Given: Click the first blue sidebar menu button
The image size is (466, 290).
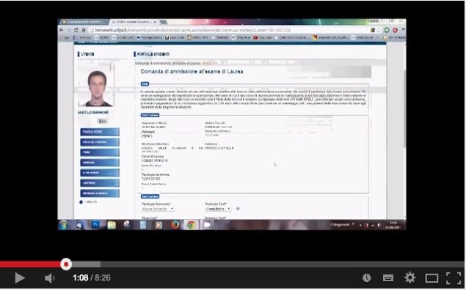Looking at the screenshot, I should click(x=100, y=132).
